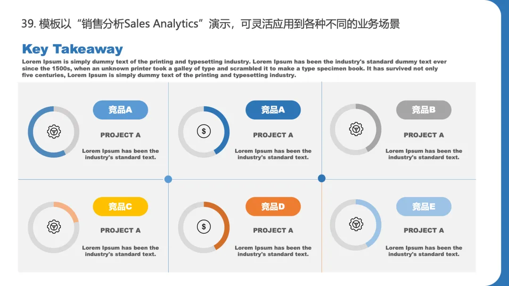Select the Lorem Ipsum paragraph under Key Takeaway
509x286 pixels.
click(x=234, y=68)
